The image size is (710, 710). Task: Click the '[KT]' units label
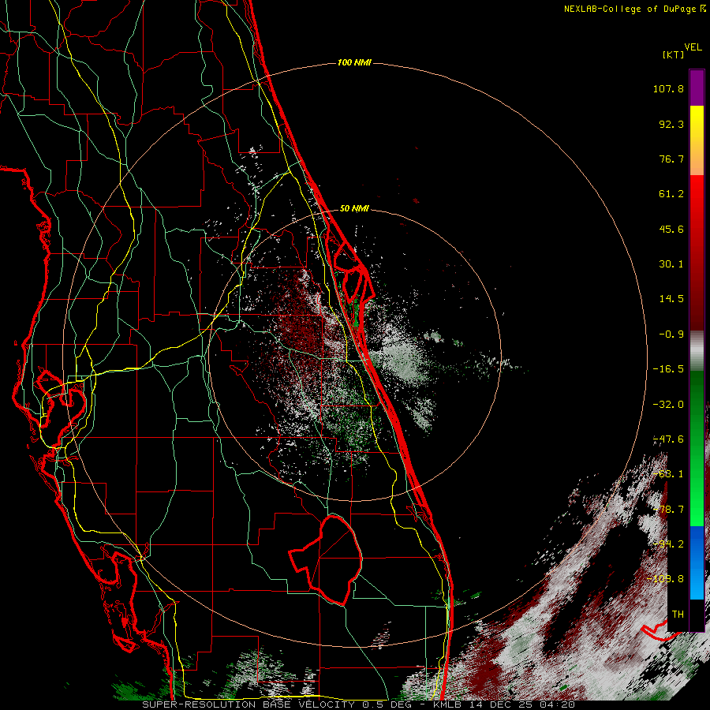[673, 54]
